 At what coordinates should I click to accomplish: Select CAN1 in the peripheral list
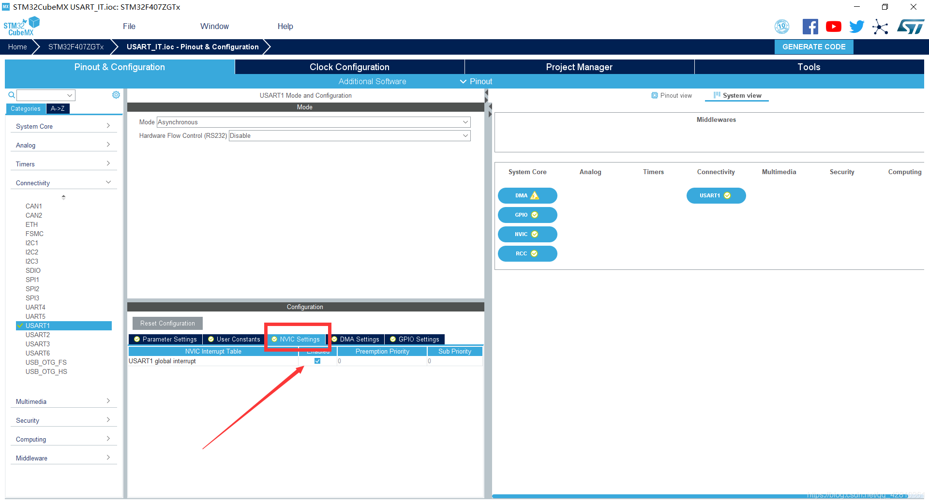[34, 206]
